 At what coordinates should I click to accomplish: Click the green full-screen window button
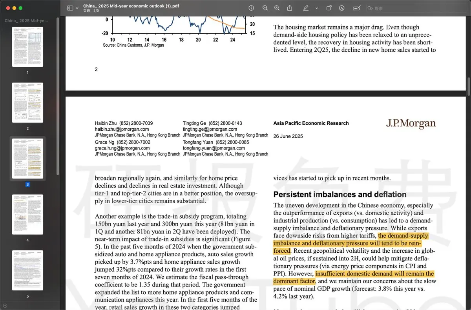[x=20, y=8]
